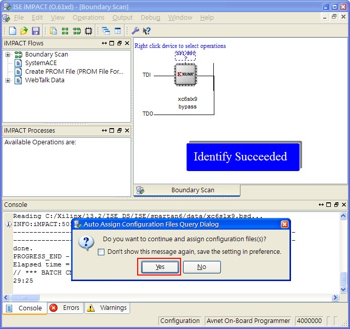Viewport: 350px width, 329px height.
Task: Click the SPI/BPI dashed box
Action: click(x=185, y=56)
